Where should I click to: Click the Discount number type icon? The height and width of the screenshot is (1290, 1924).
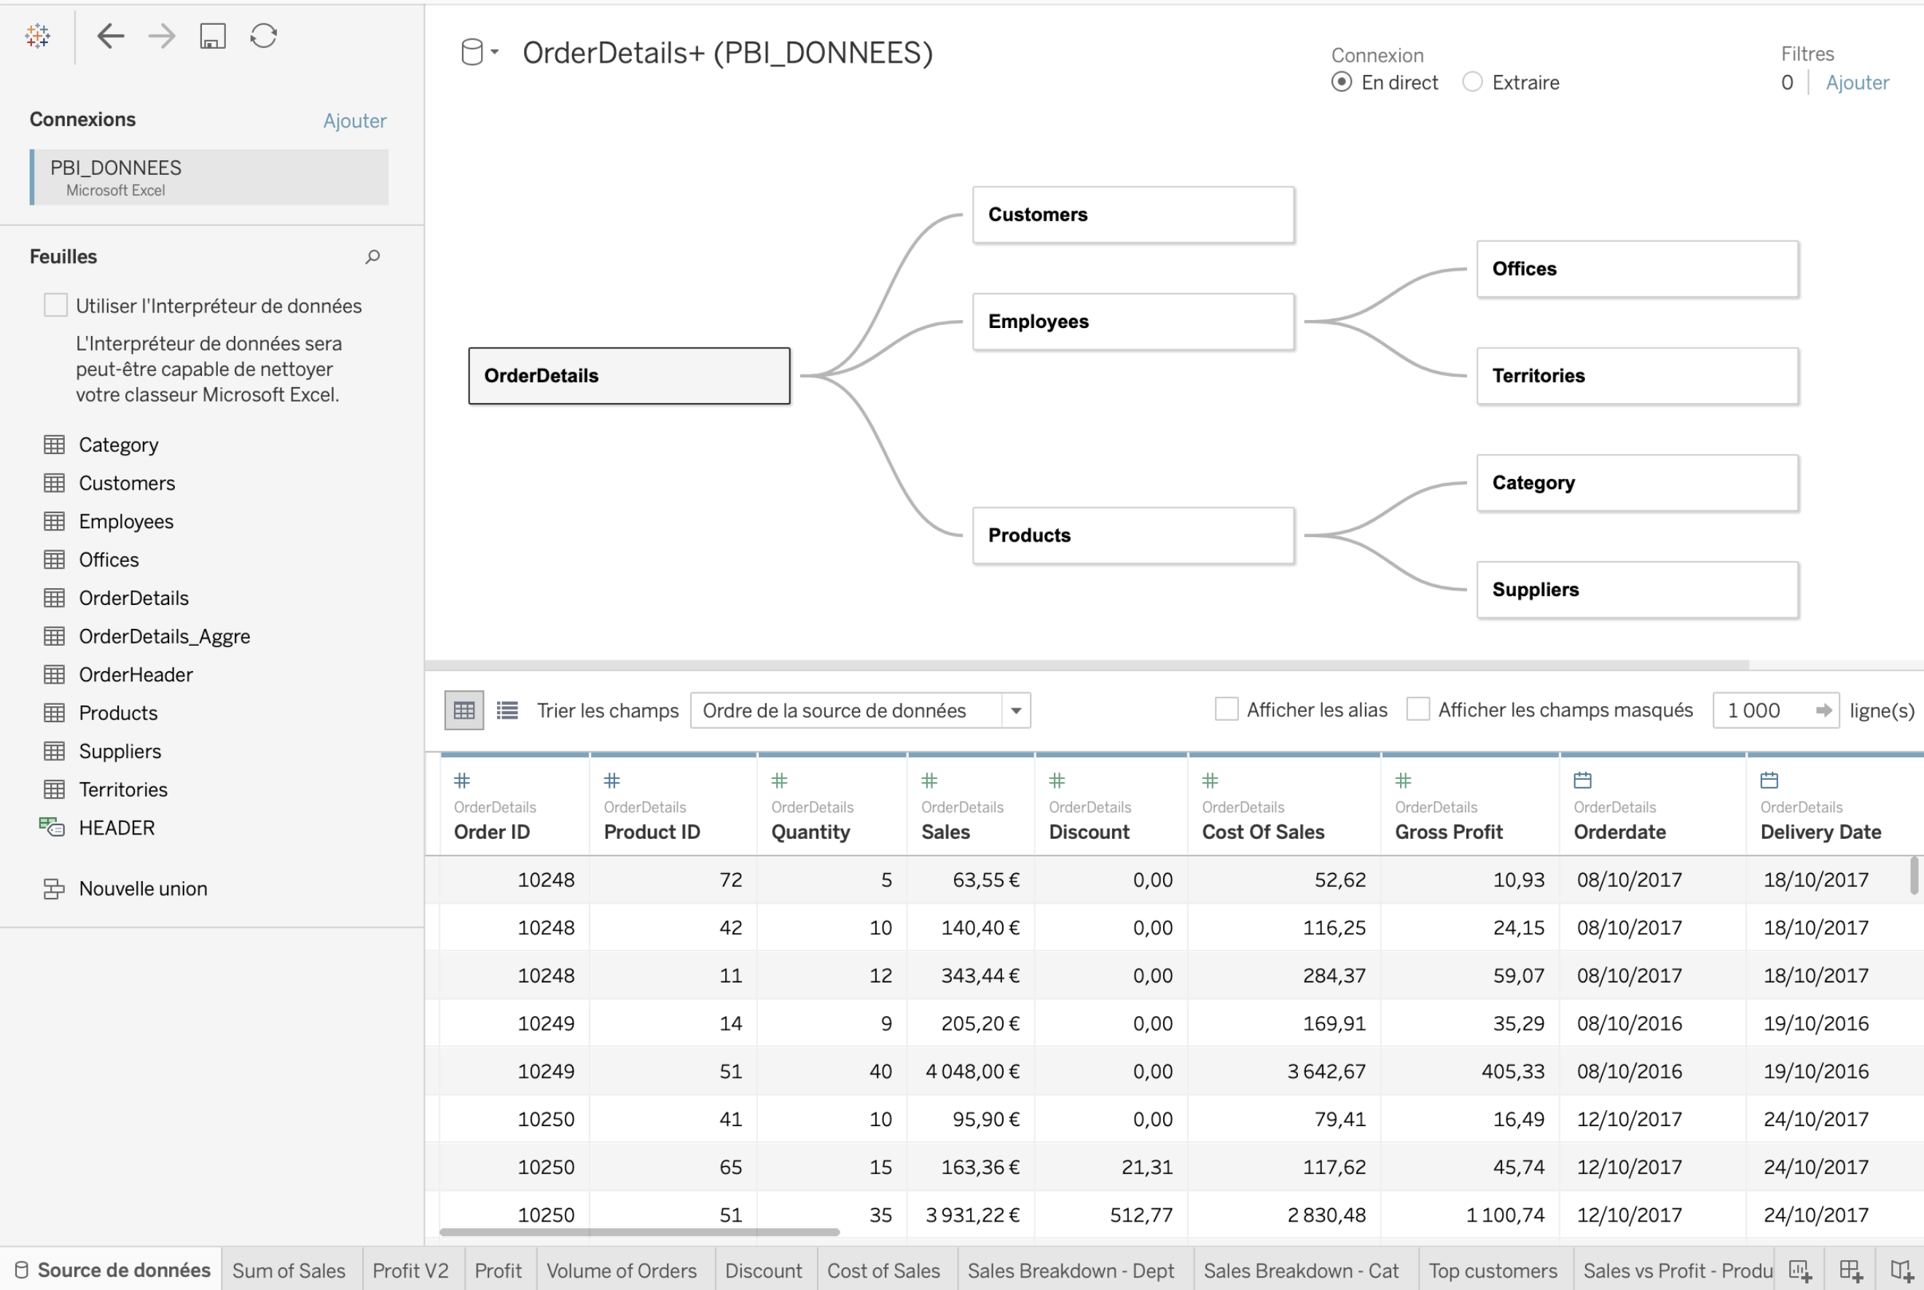1057,780
